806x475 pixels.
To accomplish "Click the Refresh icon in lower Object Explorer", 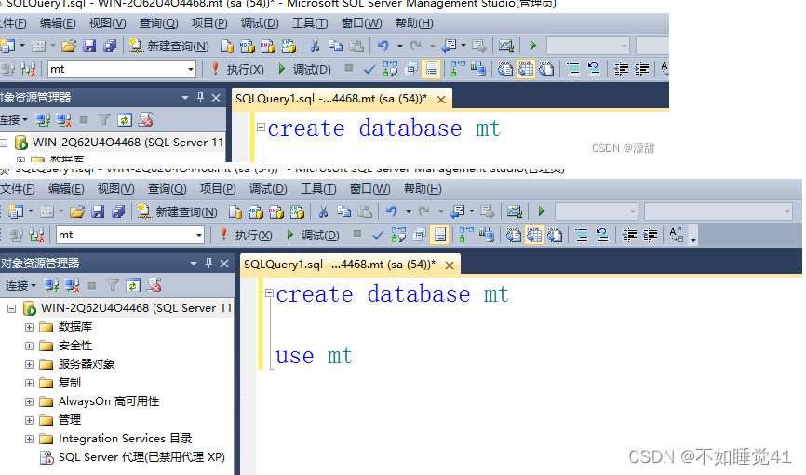I will (x=133, y=286).
